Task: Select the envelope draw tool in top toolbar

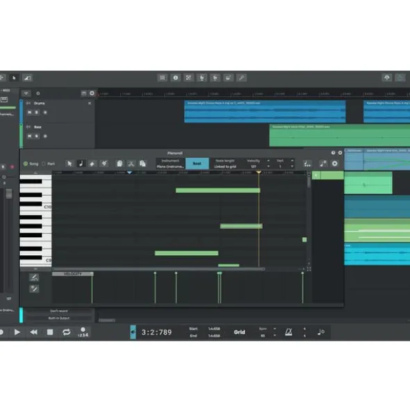Action: click(27, 78)
